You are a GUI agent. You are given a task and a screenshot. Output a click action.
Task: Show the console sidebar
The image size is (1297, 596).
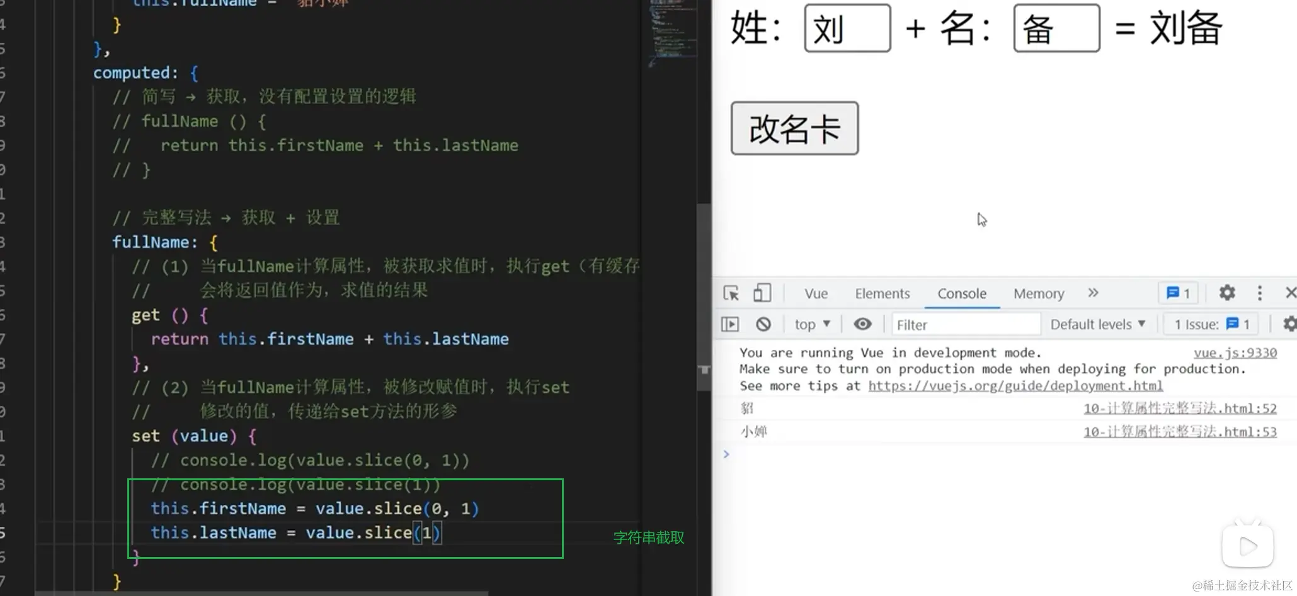(x=730, y=324)
